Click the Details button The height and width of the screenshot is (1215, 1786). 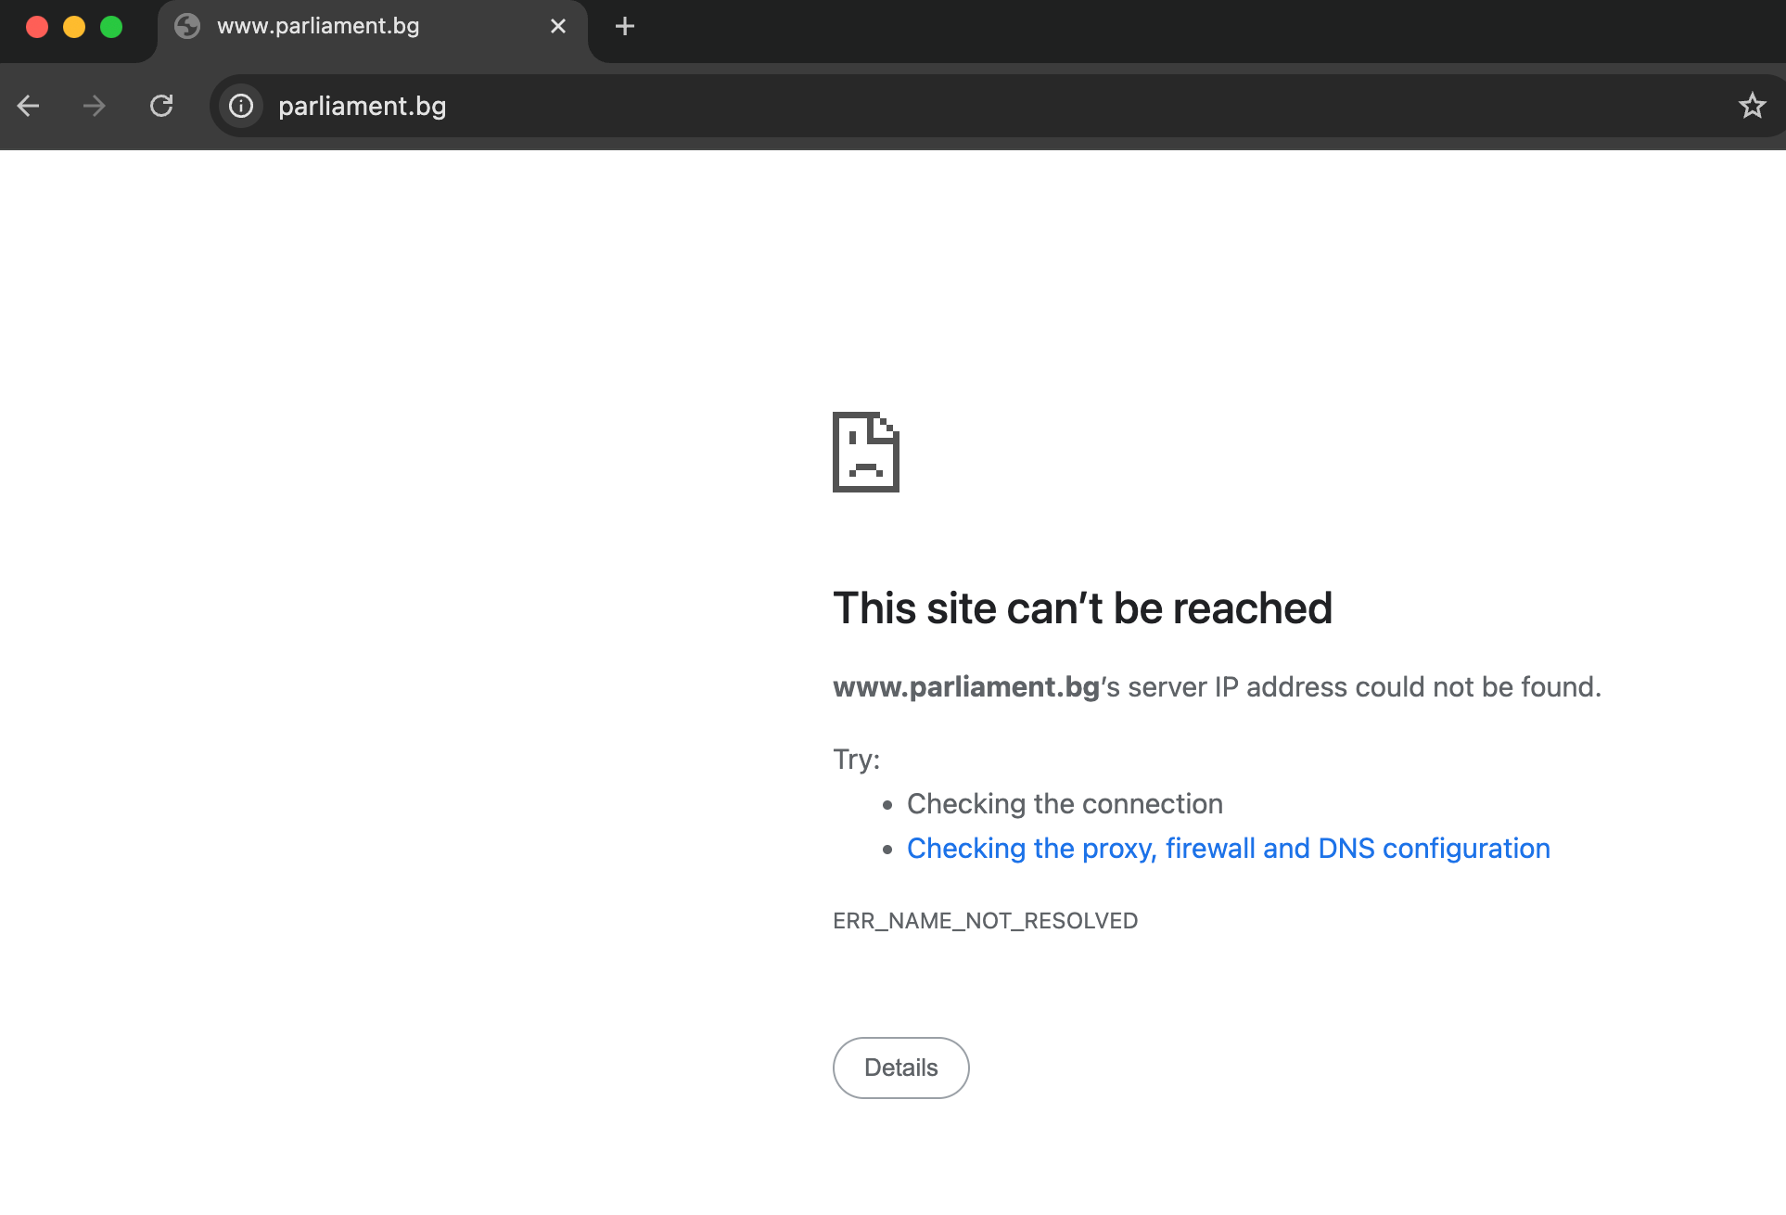coord(901,1068)
